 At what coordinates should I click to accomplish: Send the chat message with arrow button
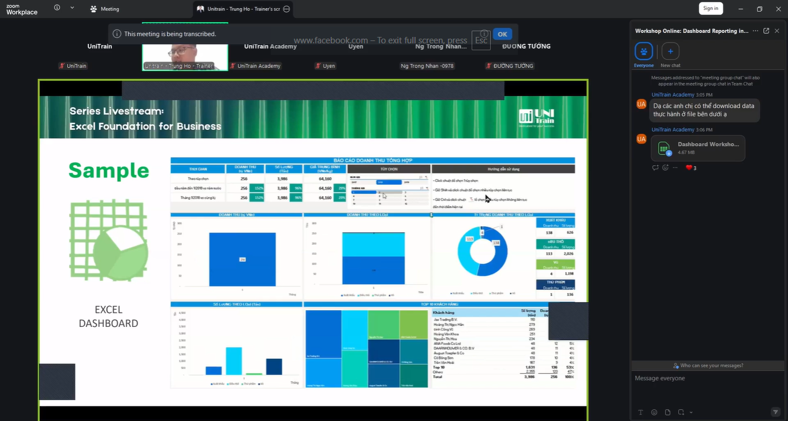[775, 412]
